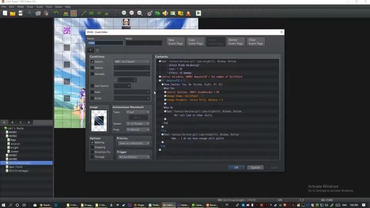Open the Actor condition dropdown
Viewport: 370px width, 208px height.
click(132, 98)
